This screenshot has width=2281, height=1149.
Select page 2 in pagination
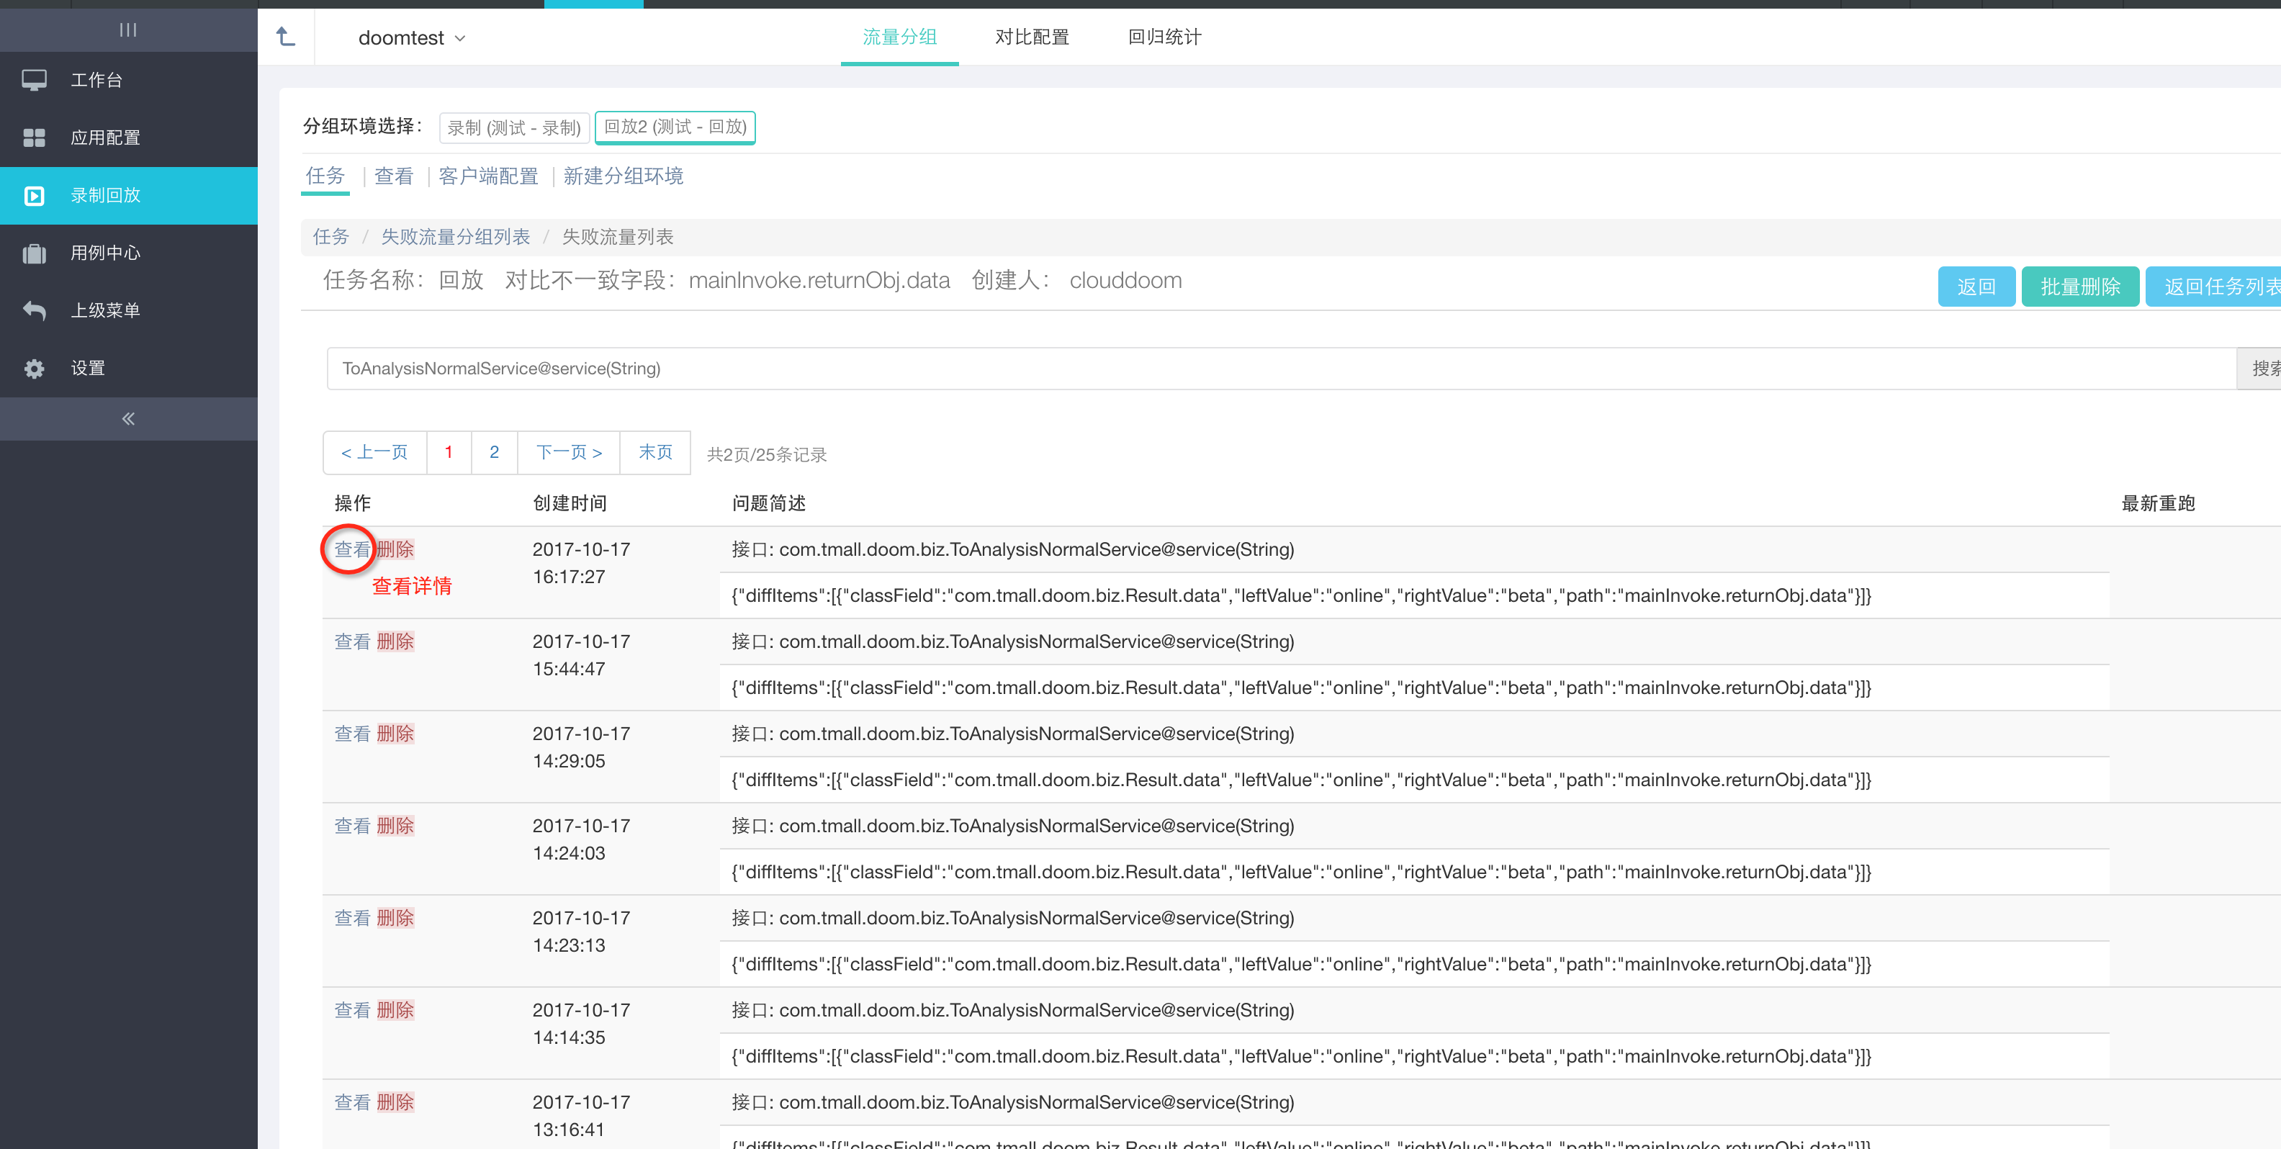tap(494, 452)
